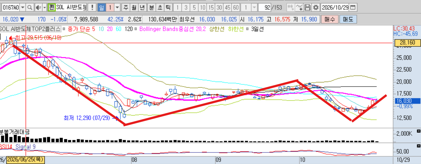Image resolution: width=421 pixels, height=164 pixels.
Task: Click the exclamation mark info button
Action: (x=92, y=7)
